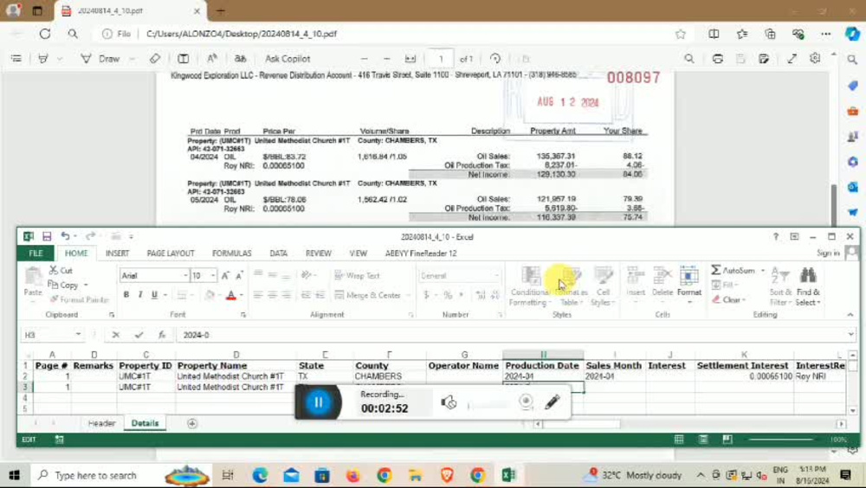Open ABBYY FineReader 12 tab
866x488 pixels.
pyautogui.click(x=421, y=254)
